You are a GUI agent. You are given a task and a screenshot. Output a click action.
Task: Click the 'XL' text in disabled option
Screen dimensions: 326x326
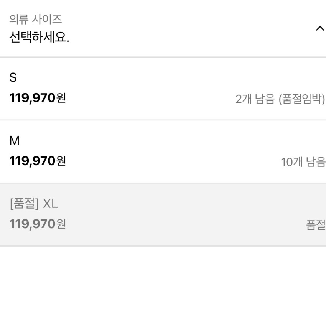[50, 204]
